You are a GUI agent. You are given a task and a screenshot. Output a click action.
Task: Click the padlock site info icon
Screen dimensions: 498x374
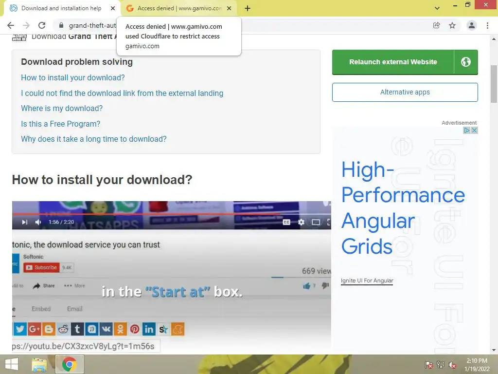click(61, 25)
